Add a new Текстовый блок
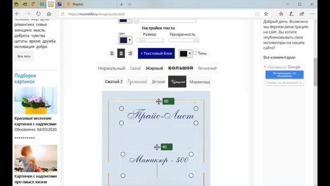This screenshot has width=330, height=186. click(156, 53)
